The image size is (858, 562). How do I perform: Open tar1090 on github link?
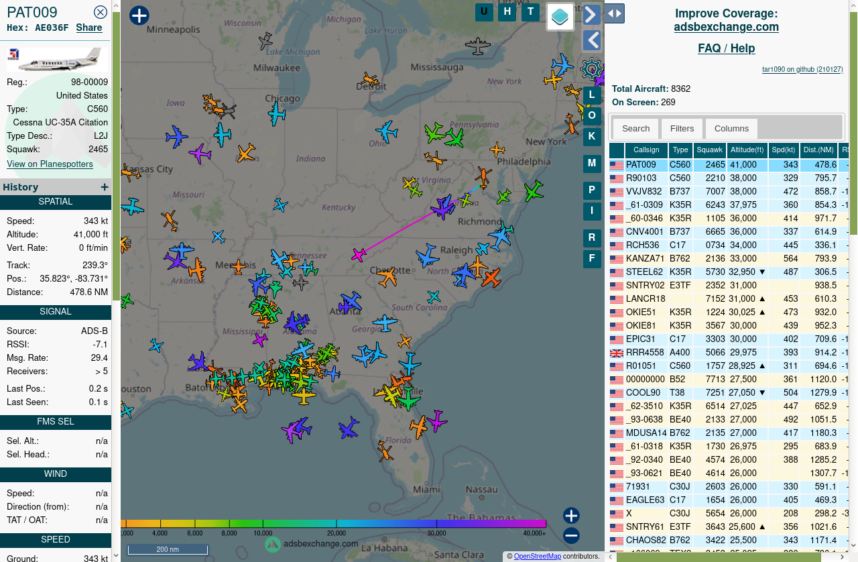click(x=802, y=69)
